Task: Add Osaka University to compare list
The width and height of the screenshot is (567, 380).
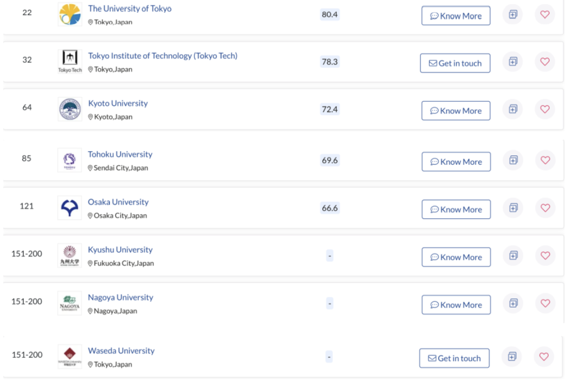Action: 513,208
